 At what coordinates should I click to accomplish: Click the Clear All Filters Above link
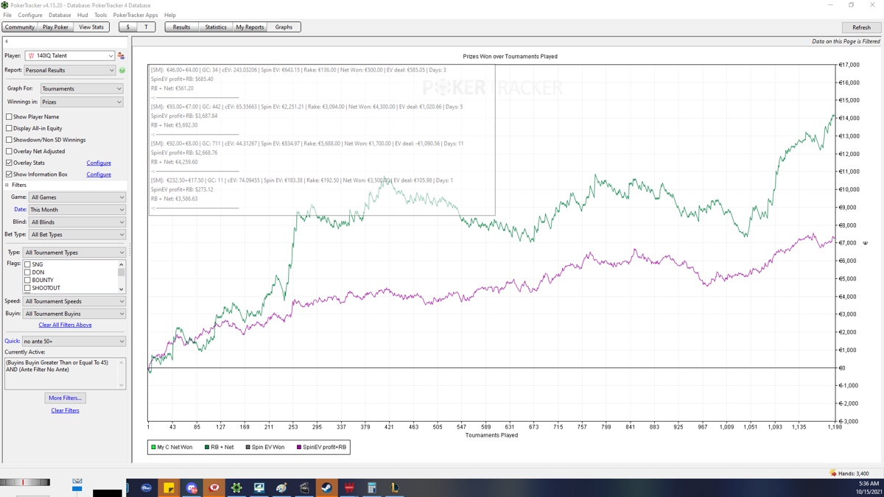(x=65, y=325)
